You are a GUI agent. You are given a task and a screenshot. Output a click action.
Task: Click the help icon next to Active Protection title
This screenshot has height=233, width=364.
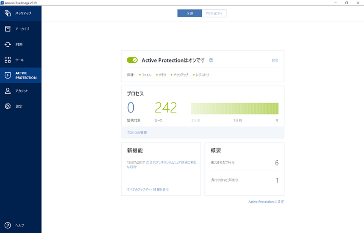point(211,60)
